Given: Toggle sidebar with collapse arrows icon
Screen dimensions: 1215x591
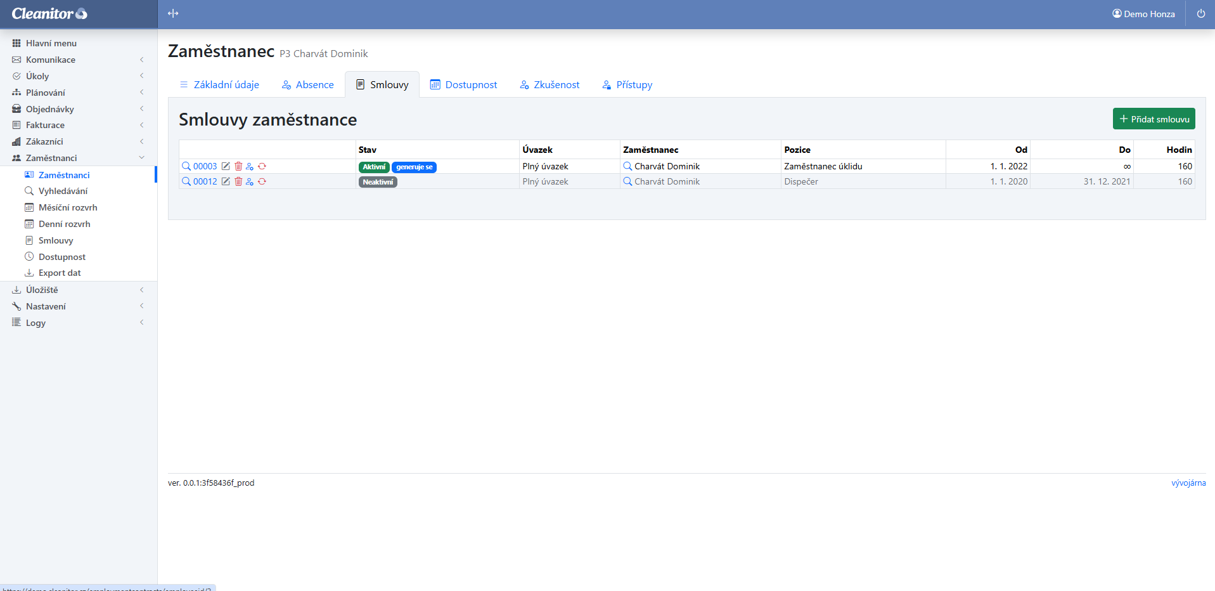Looking at the screenshot, I should tap(173, 13).
